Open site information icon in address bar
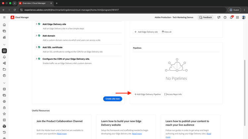Screen dimensions: 248x139 point(21,10)
